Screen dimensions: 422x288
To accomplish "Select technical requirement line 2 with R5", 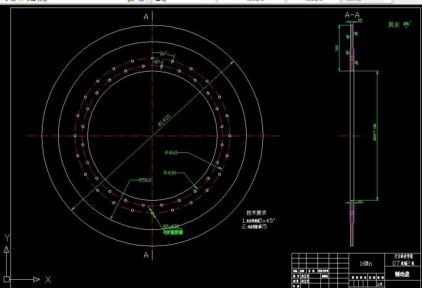I will 255,226.
